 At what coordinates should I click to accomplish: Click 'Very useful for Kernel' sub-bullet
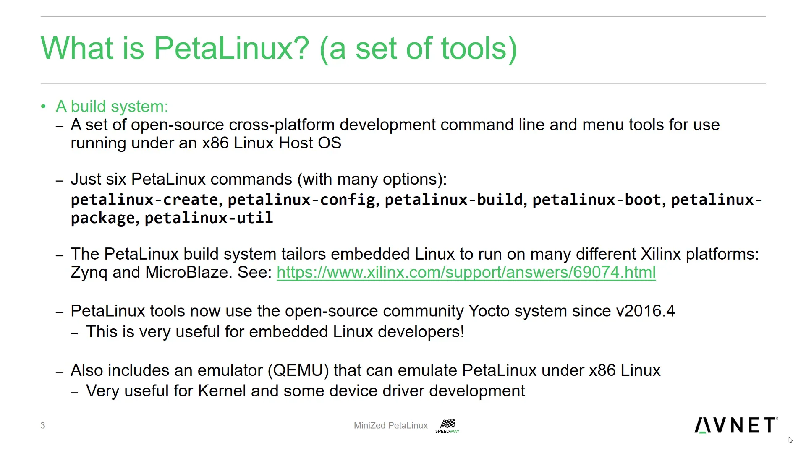pos(305,391)
